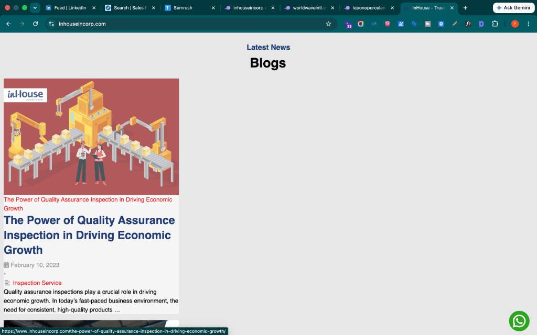537x335 pixels.
Task: Open the colorful circle lens extension
Action: [361, 24]
